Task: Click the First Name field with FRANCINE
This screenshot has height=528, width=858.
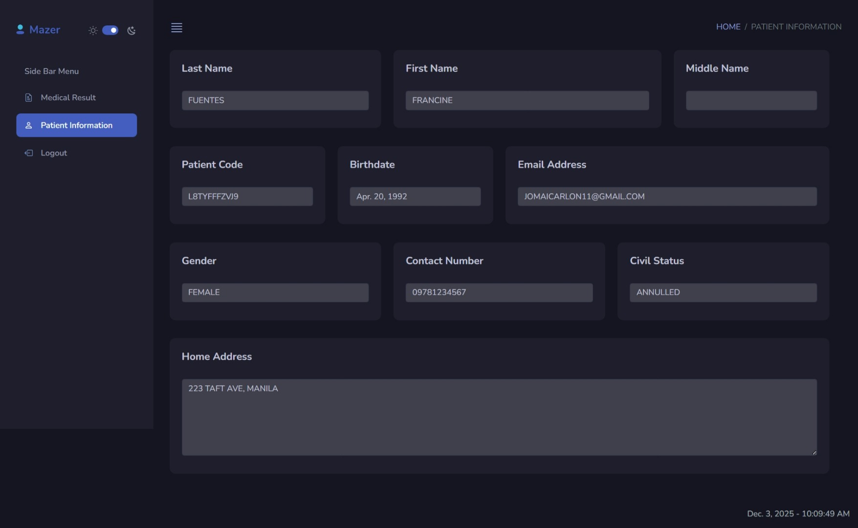Action: point(527,100)
